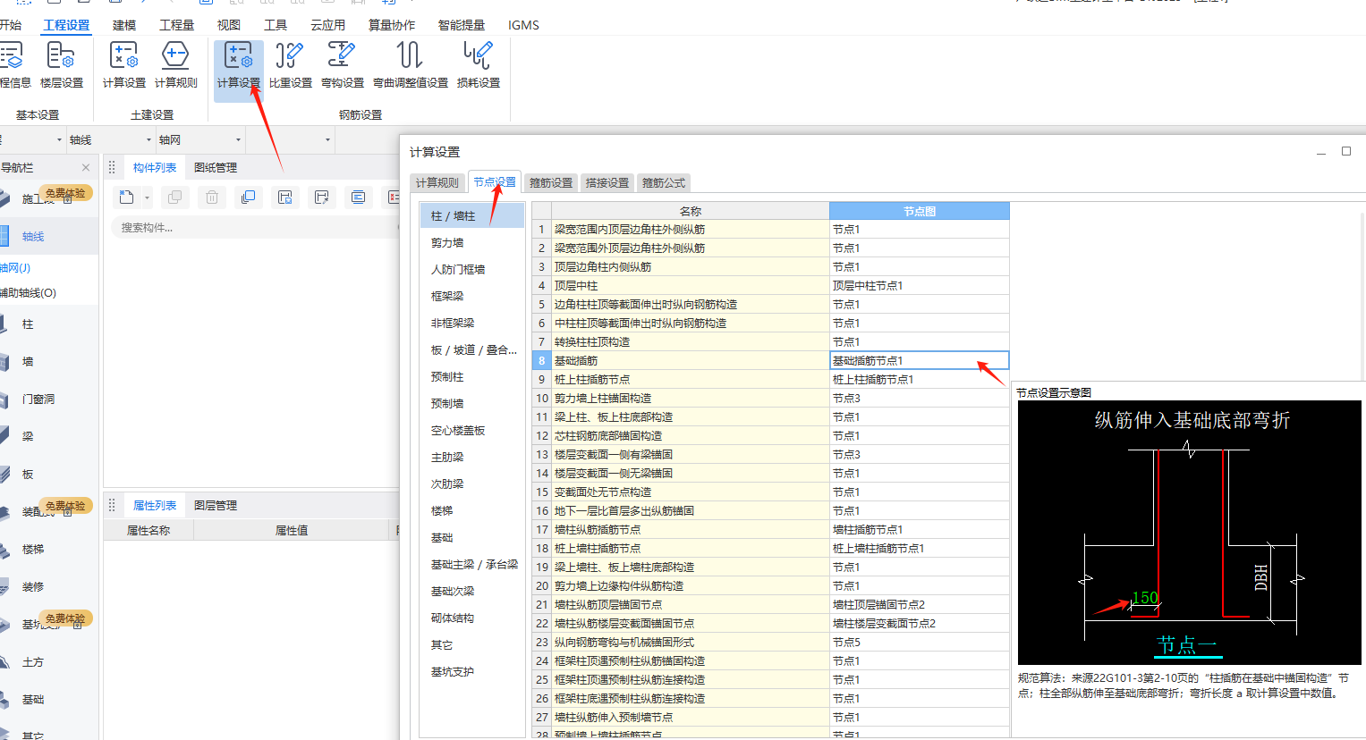This screenshot has width=1366, height=740.
Task: Click 节点图 column header
Action: pyautogui.click(x=919, y=211)
